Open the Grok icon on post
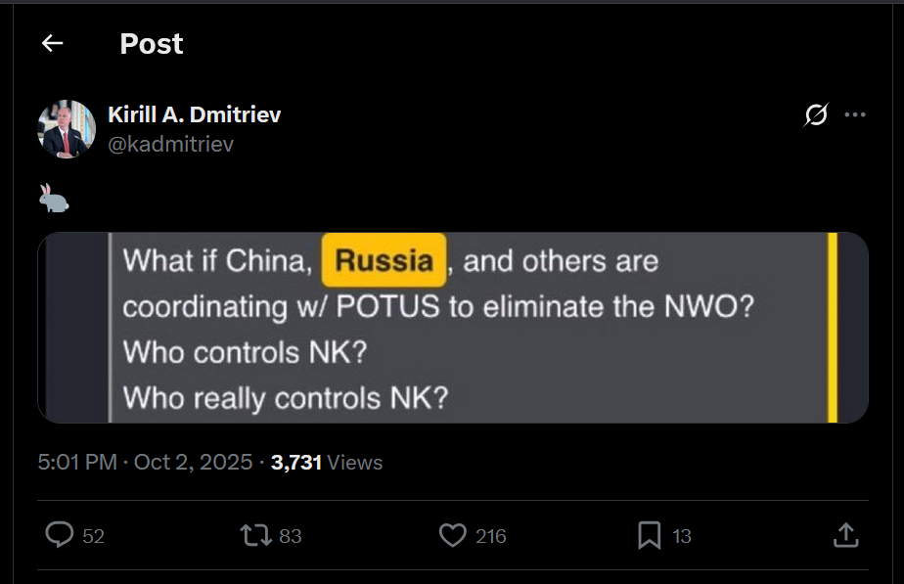This screenshot has height=584, width=904. 815,115
